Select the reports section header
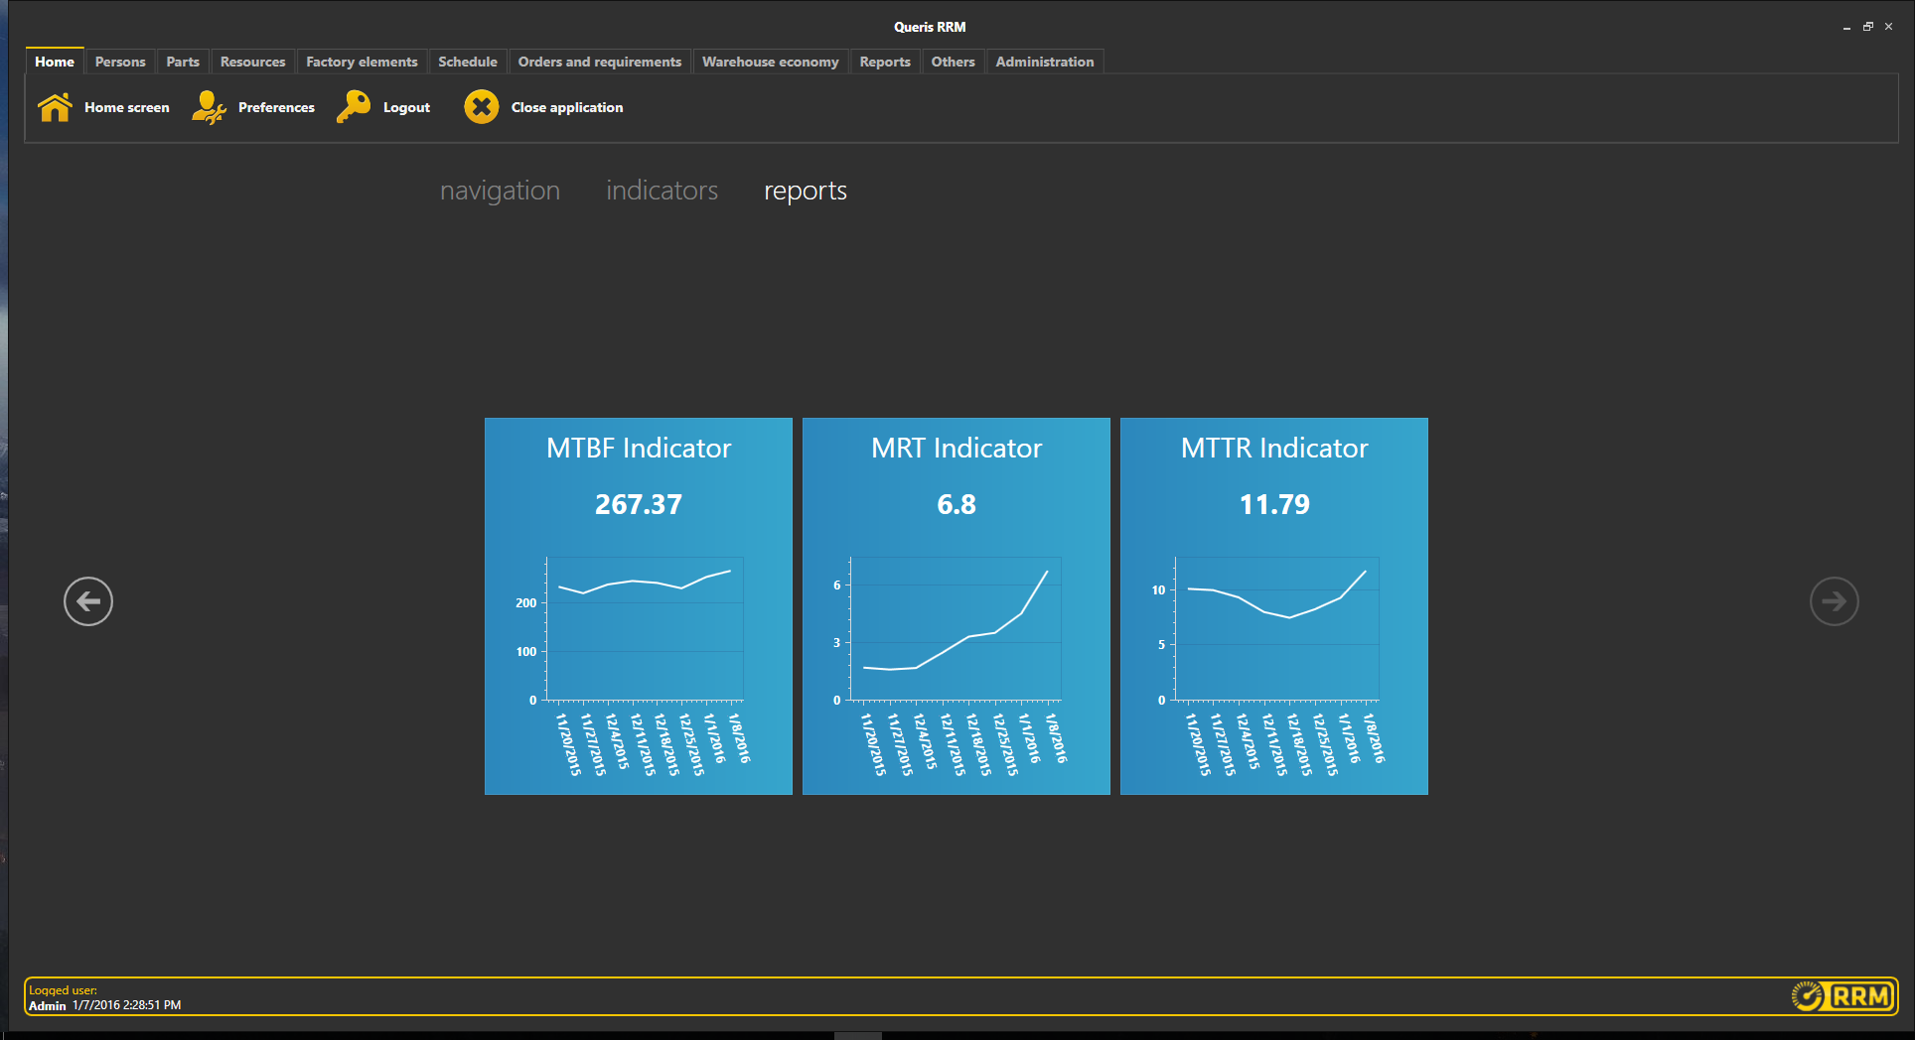 click(805, 191)
